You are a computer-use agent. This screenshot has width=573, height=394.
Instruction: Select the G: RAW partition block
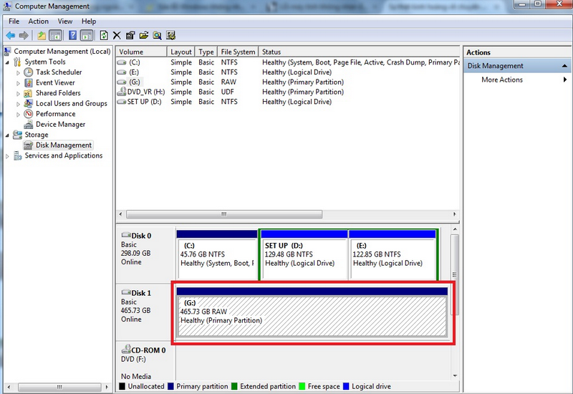point(312,316)
